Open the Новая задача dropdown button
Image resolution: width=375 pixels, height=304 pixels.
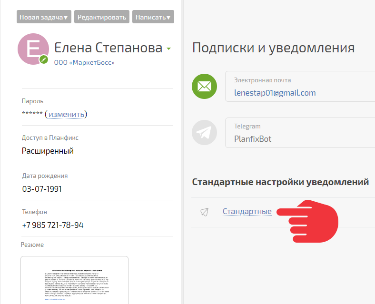[x=44, y=17]
